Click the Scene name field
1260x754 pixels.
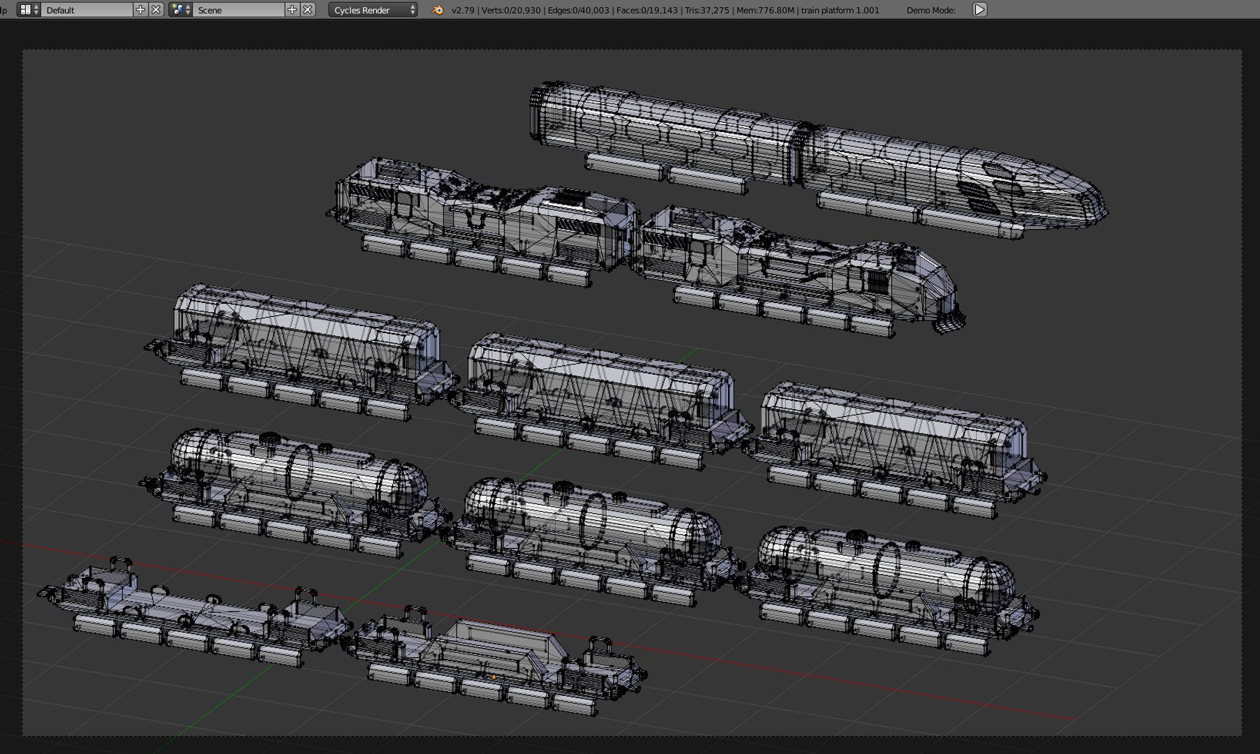click(239, 10)
